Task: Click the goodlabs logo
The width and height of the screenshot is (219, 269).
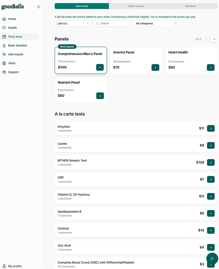Action: click(x=13, y=7)
